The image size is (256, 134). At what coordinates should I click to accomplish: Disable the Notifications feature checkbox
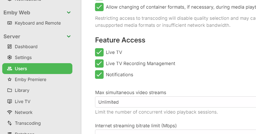pos(99,75)
